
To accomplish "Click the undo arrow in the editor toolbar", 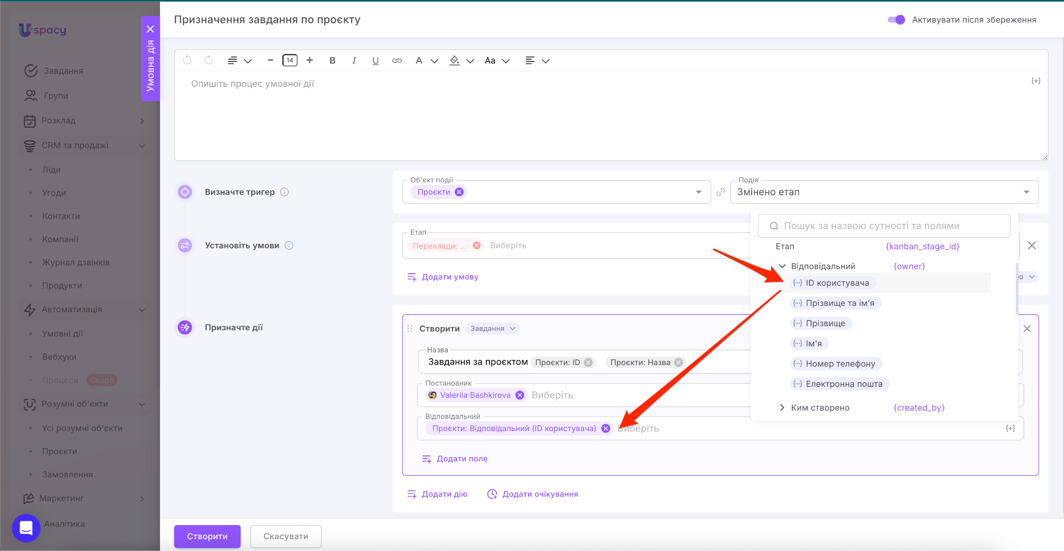I will (x=188, y=60).
